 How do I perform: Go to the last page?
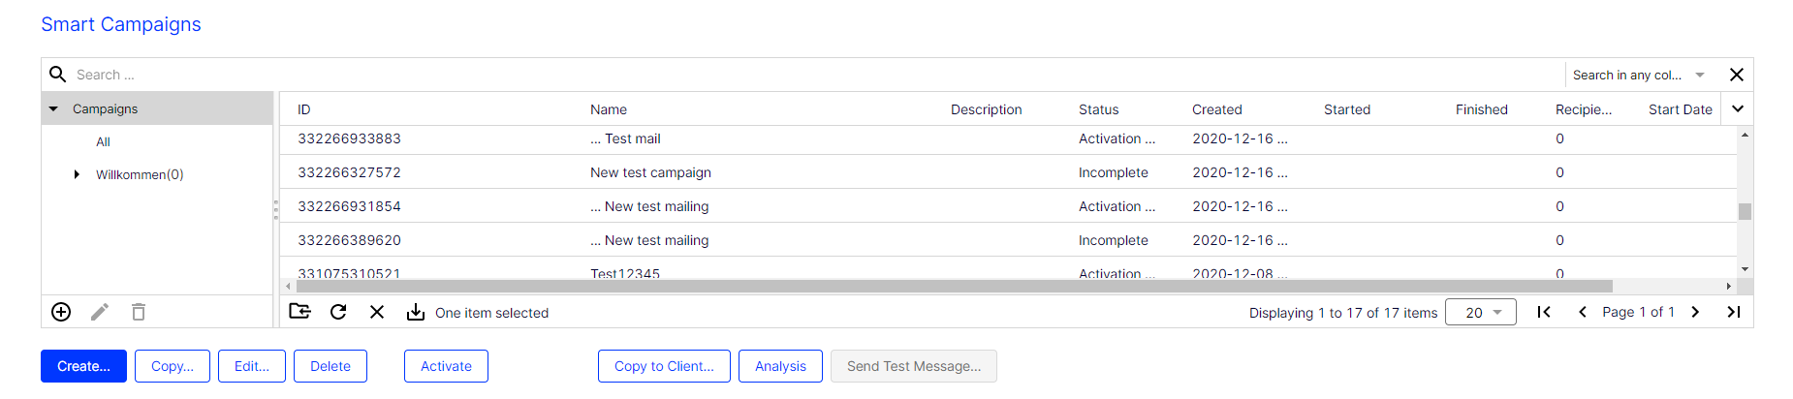(x=1734, y=312)
